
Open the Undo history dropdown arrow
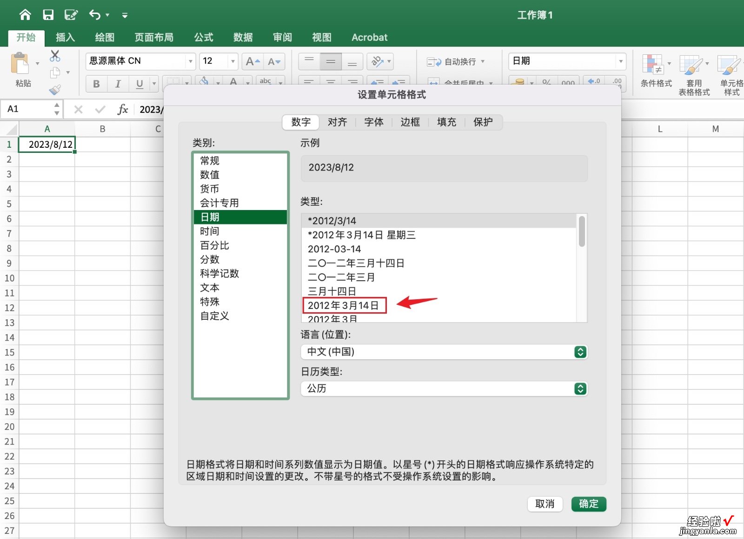(x=107, y=15)
